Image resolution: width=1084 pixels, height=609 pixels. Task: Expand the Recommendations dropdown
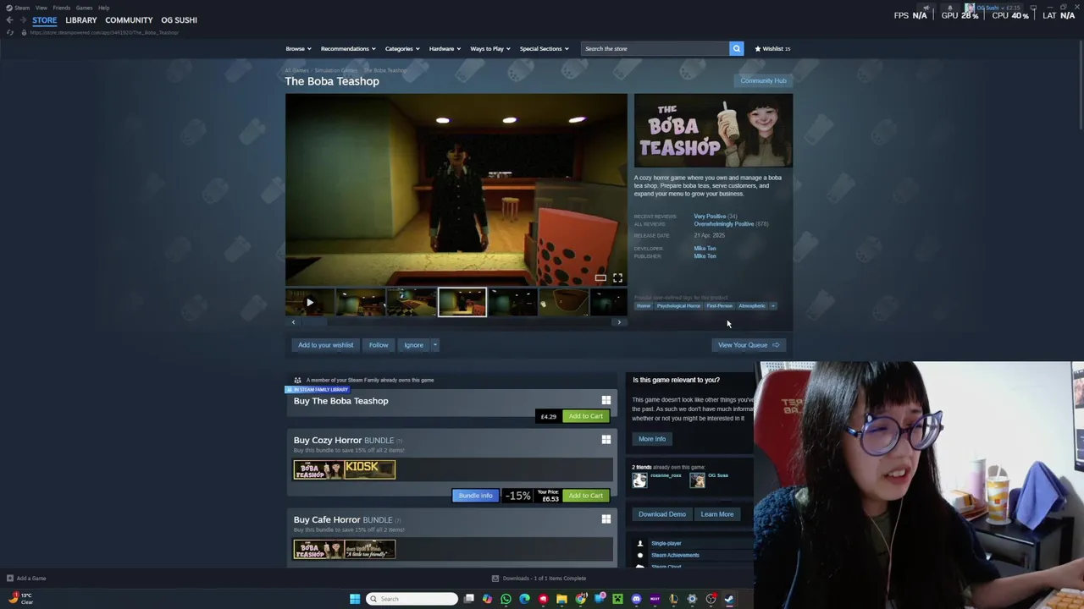348,48
